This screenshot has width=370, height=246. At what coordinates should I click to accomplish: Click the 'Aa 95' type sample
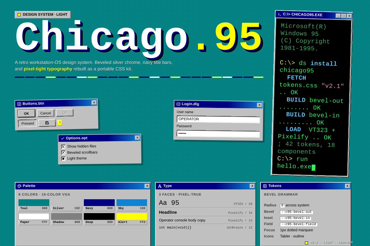click(x=169, y=203)
